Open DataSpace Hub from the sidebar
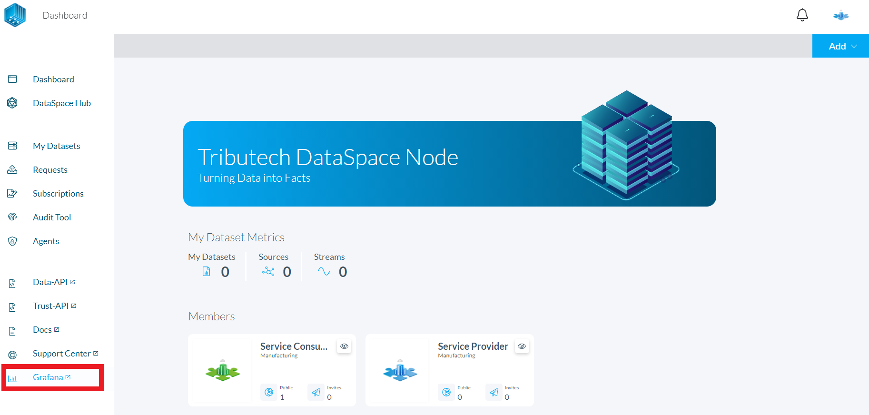 click(x=62, y=103)
